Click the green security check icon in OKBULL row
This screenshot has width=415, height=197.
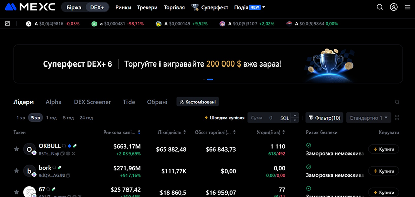coord(309,145)
